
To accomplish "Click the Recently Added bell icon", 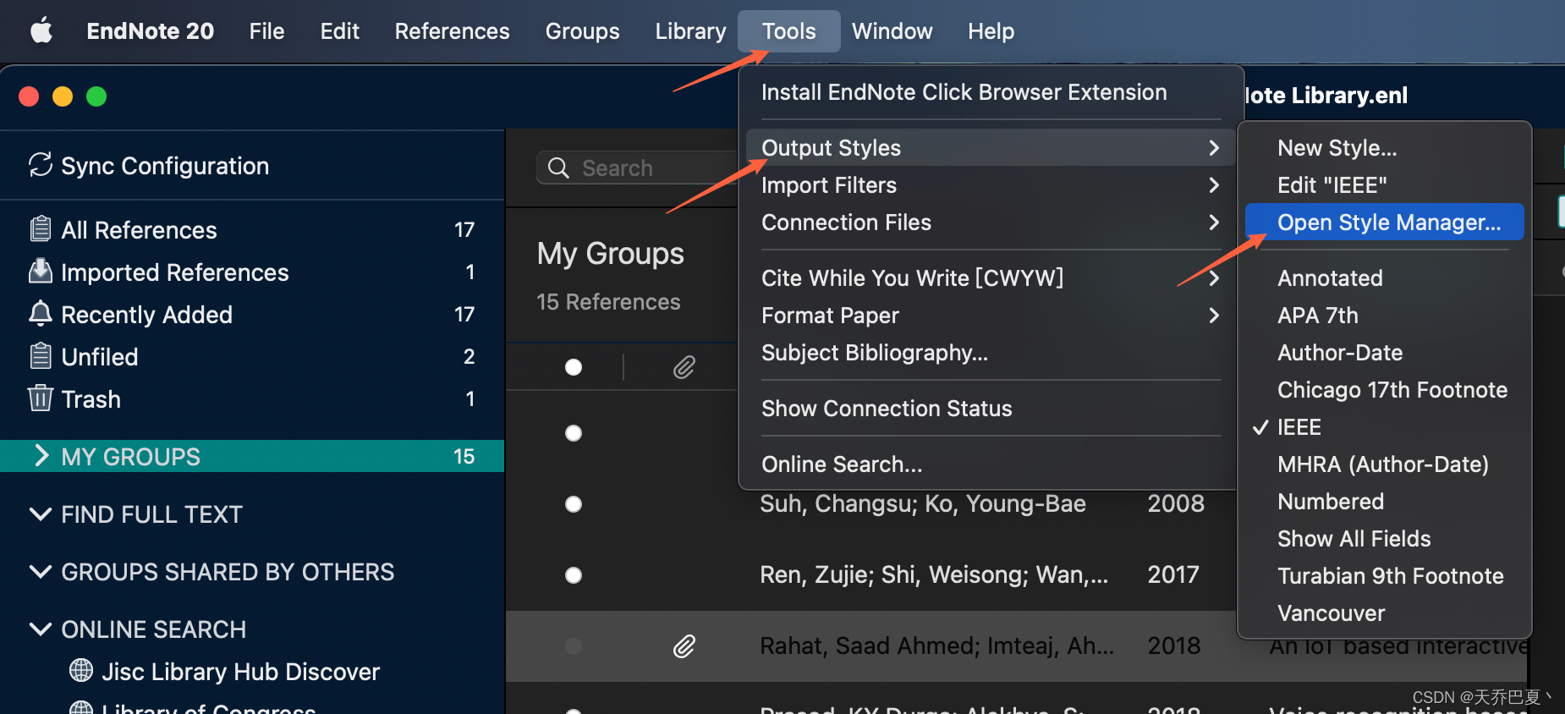I will (40, 313).
